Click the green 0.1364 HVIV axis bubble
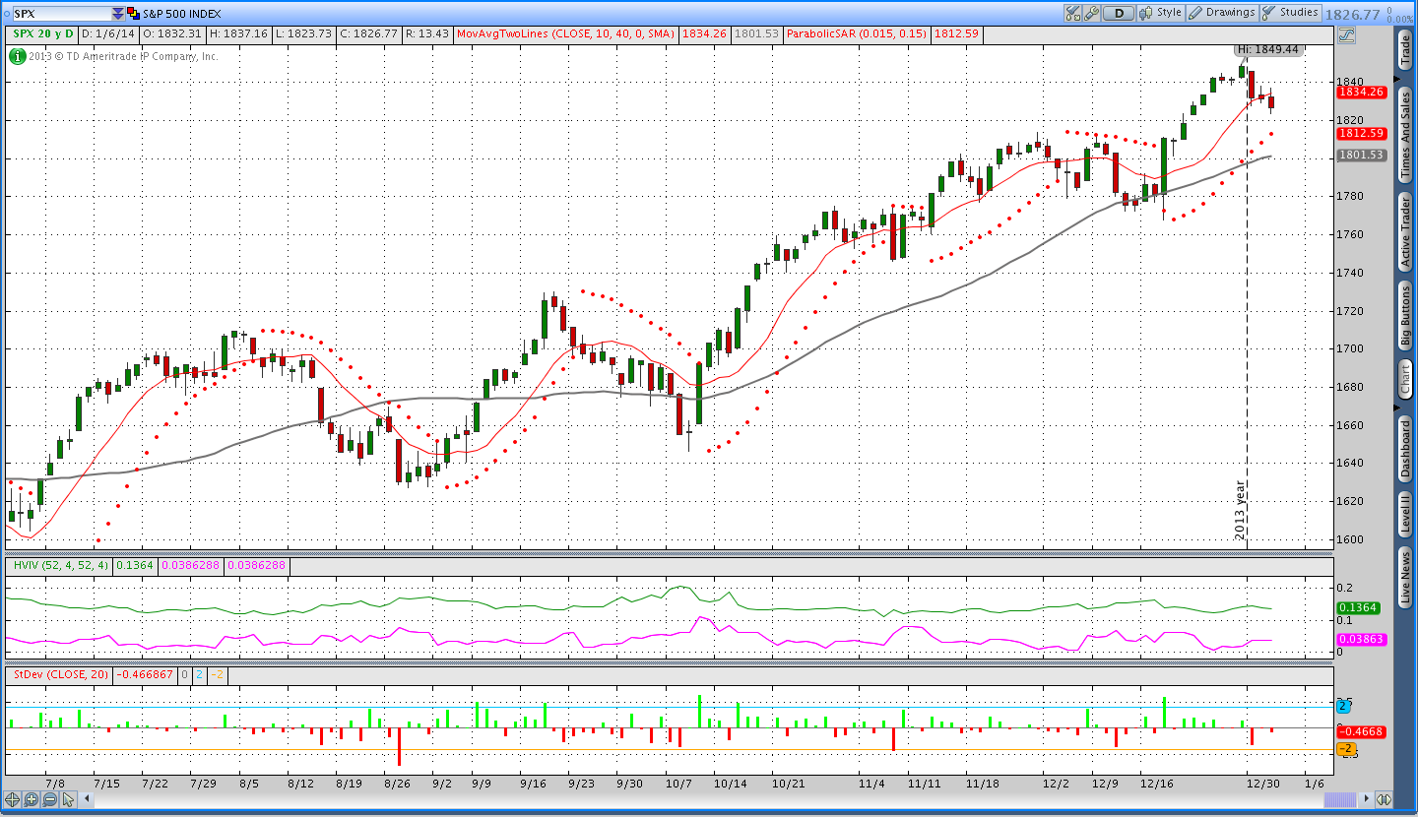Image resolution: width=1418 pixels, height=817 pixels. click(x=1360, y=607)
